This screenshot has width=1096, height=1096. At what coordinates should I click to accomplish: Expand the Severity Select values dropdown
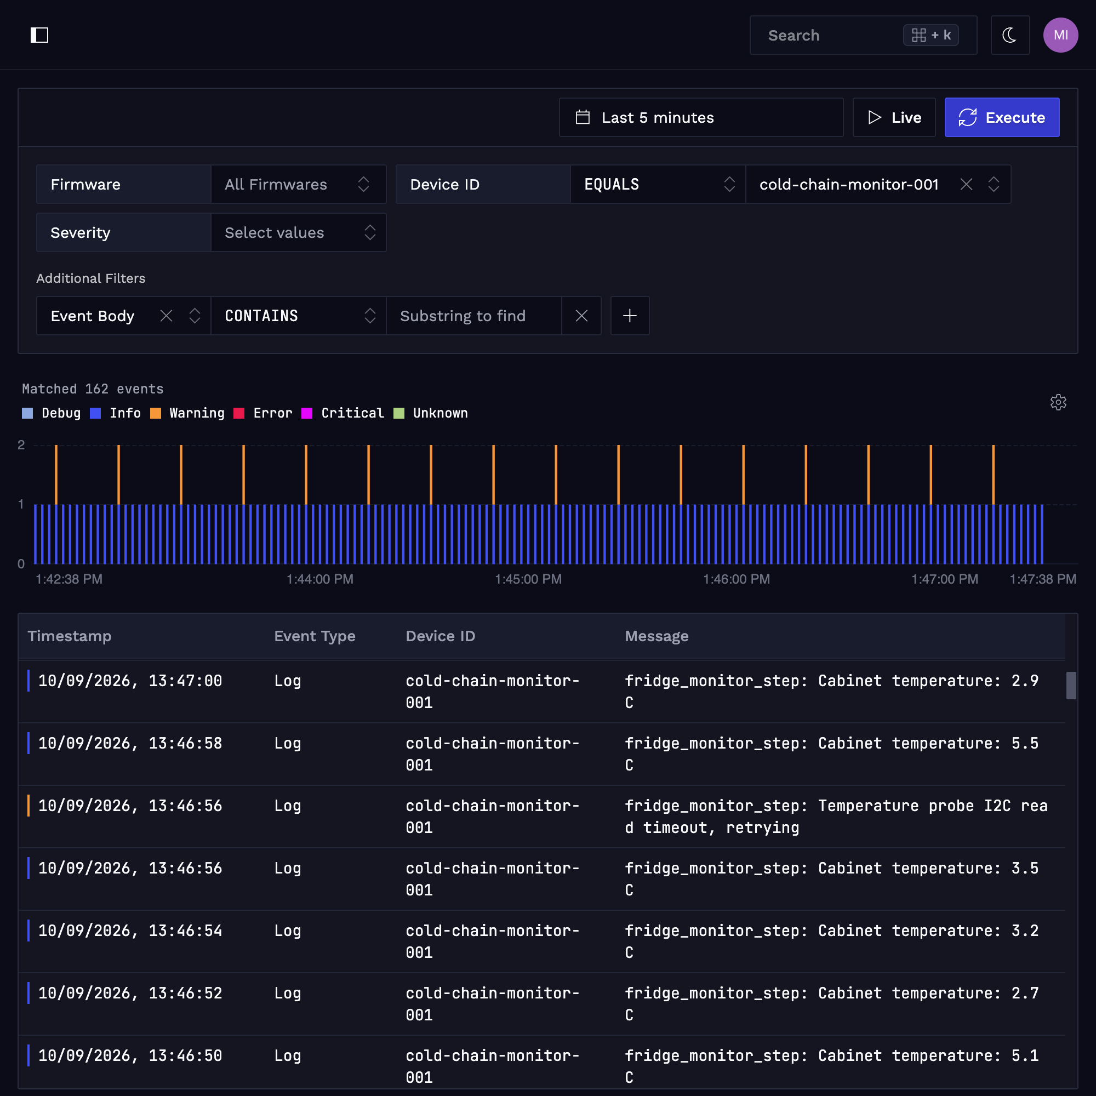click(x=299, y=232)
